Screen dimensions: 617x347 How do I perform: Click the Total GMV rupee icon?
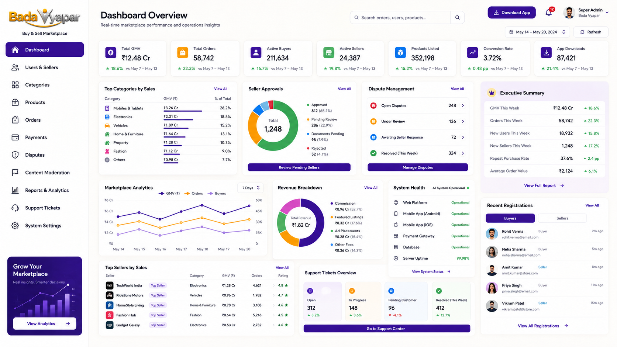point(111,53)
